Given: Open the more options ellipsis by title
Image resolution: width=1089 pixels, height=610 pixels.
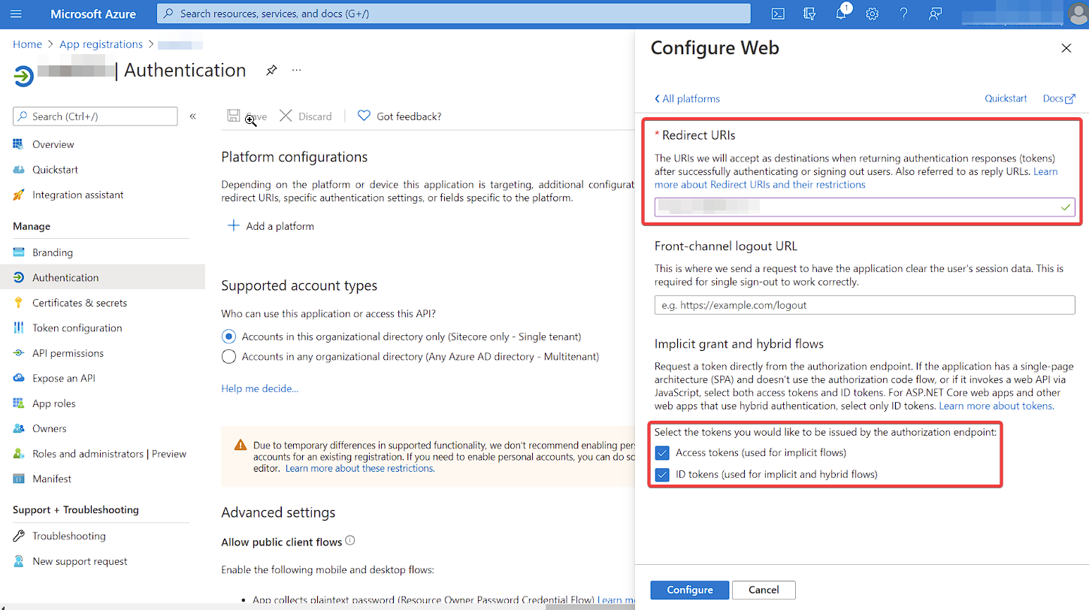Looking at the screenshot, I should point(297,70).
